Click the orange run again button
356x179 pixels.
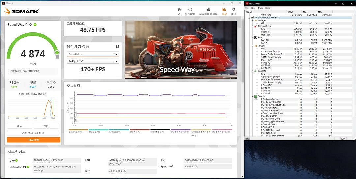click(x=34, y=140)
